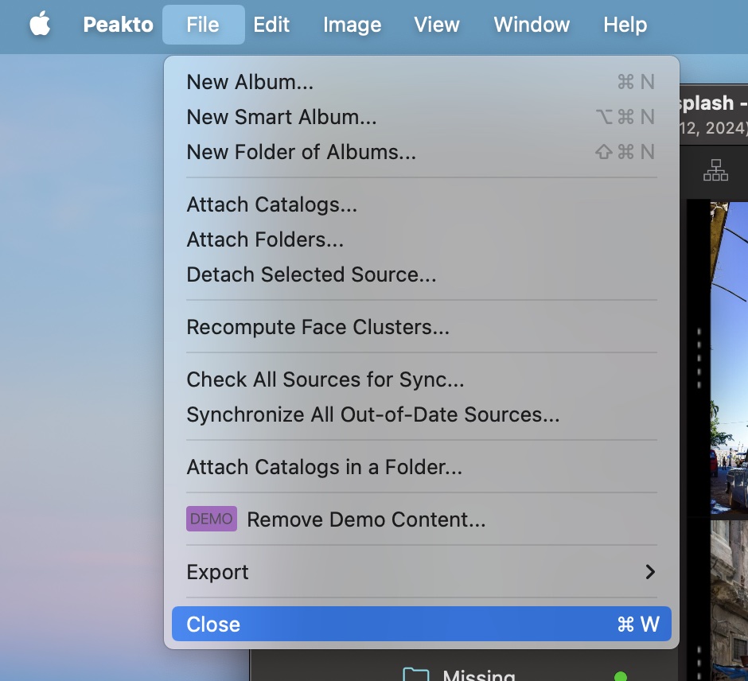Choose Close in the File menu
748x681 pixels.
coord(422,625)
